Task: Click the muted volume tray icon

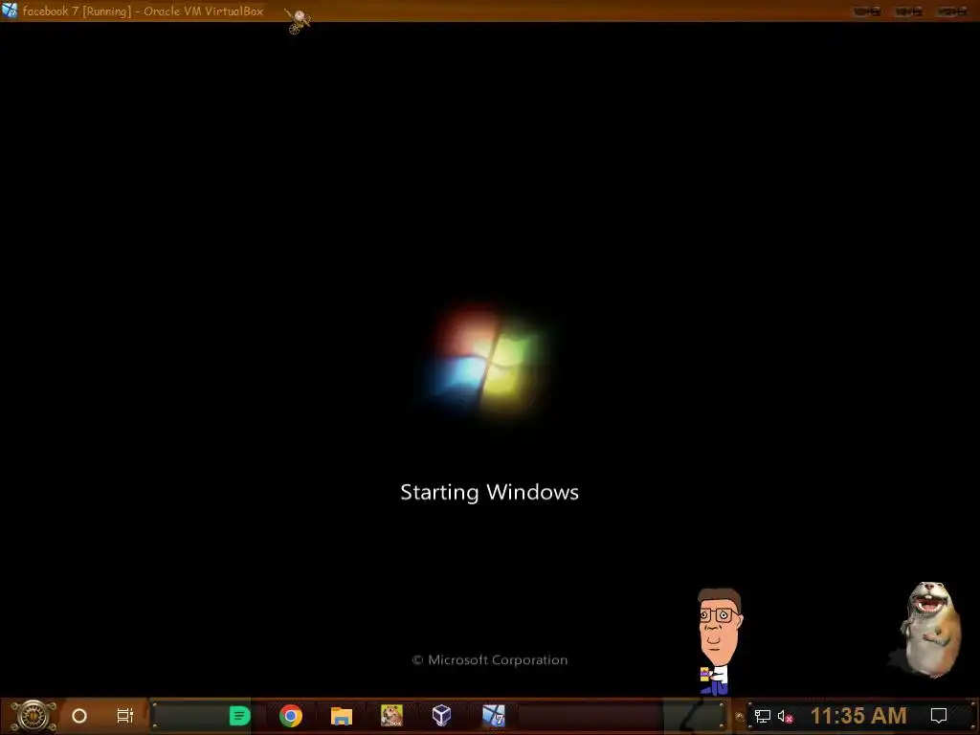Action: coord(785,716)
